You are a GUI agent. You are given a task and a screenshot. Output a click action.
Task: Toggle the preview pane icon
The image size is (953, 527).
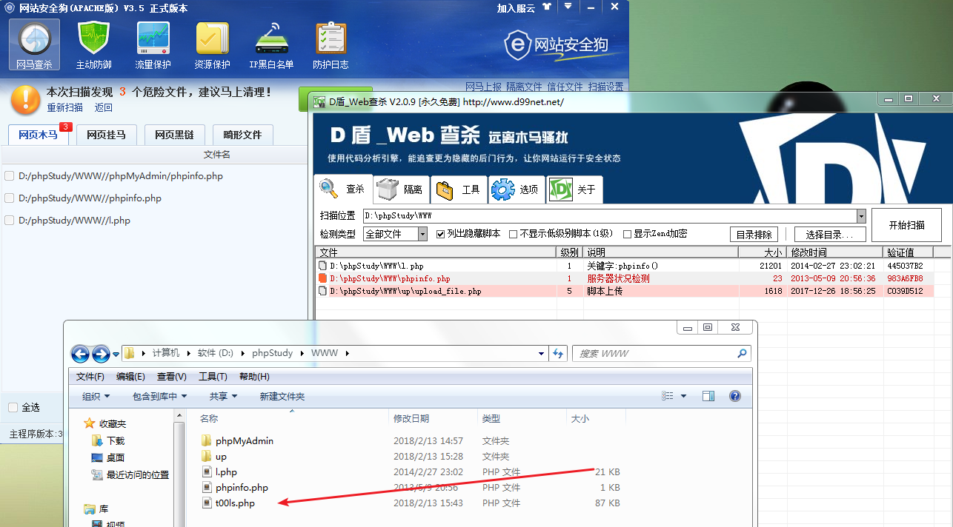[708, 397]
